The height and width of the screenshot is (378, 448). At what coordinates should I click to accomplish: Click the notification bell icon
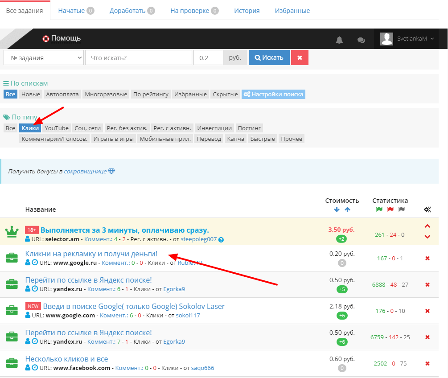(339, 40)
